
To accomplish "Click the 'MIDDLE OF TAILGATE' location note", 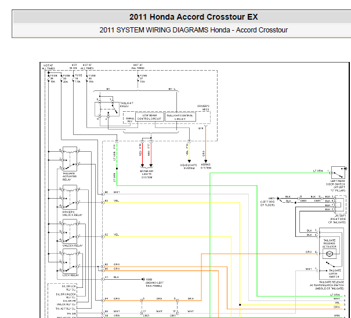I will [x=330, y=288].
